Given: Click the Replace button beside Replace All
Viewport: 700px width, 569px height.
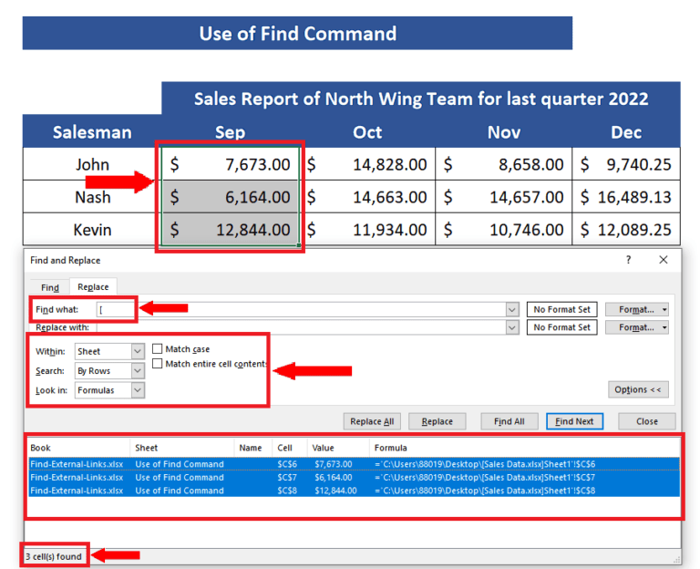Looking at the screenshot, I should point(437,421).
